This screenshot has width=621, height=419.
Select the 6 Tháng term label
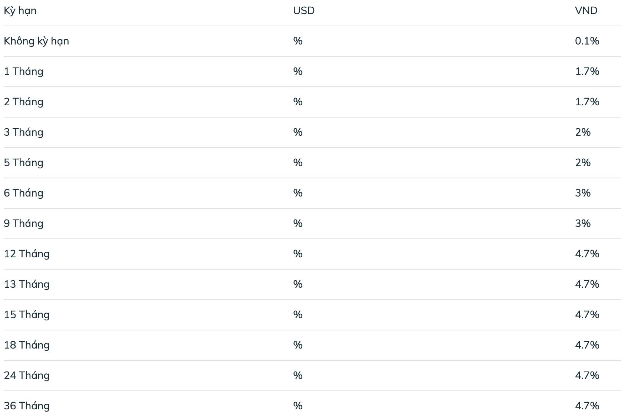click(x=23, y=193)
